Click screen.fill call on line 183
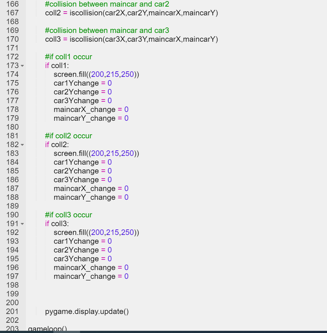The width and height of the screenshot is (327, 333). coord(96,153)
